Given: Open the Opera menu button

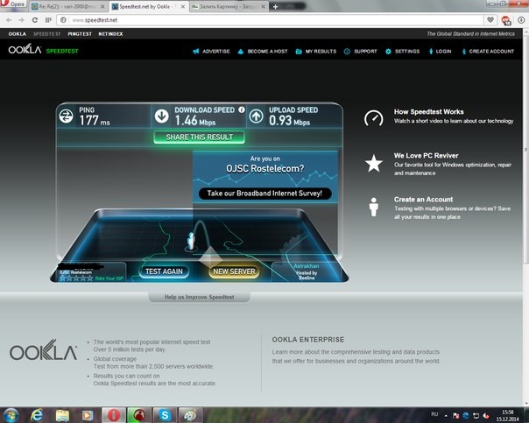Looking at the screenshot, I should click(x=13, y=4).
